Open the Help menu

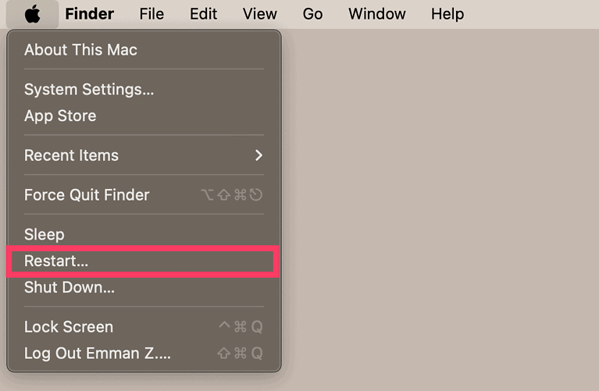point(447,14)
